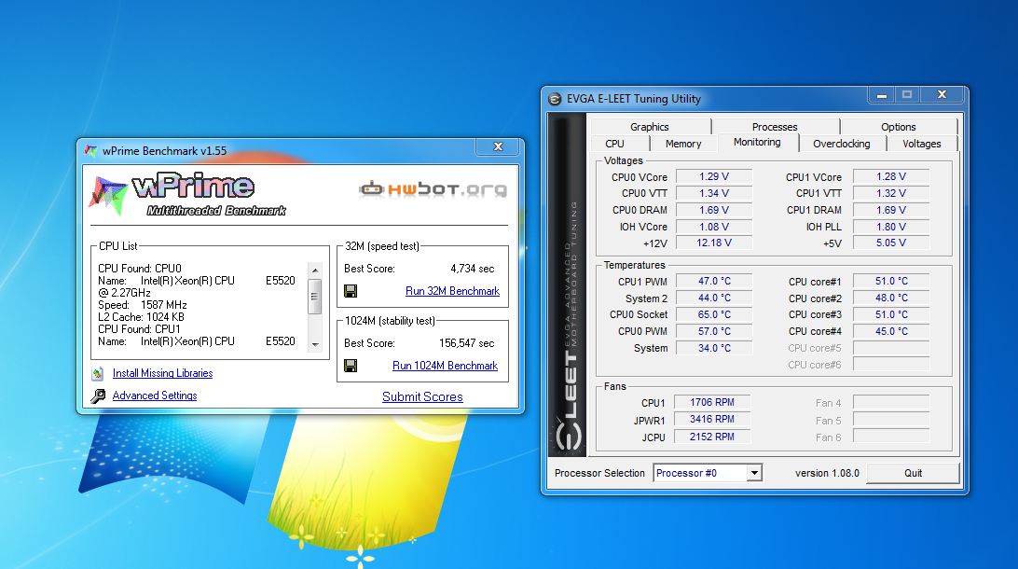
Task: Click the wPrime title bar app icon
Action: tap(91, 151)
